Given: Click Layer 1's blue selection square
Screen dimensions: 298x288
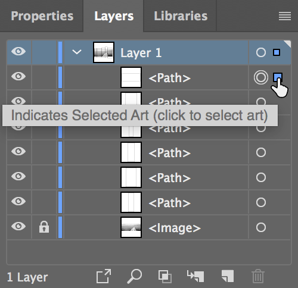Looking at the screenshot, I should click(277, 52).
